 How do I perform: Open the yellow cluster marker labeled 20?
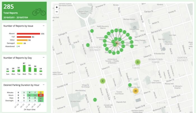pos(136,91)
